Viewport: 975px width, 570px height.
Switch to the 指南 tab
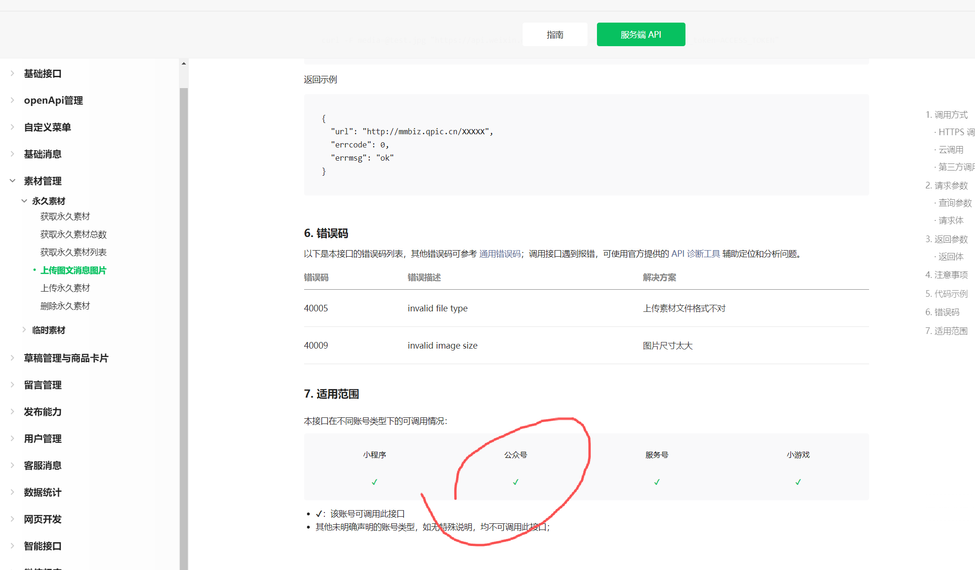point(555,34)
